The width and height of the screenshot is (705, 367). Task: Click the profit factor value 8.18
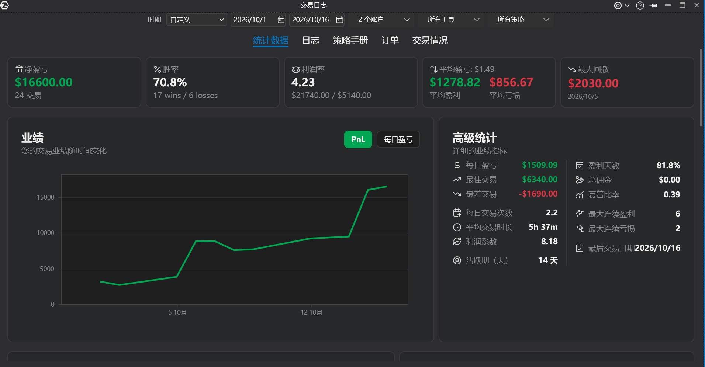pyautogui.click(x=549, y=242)
